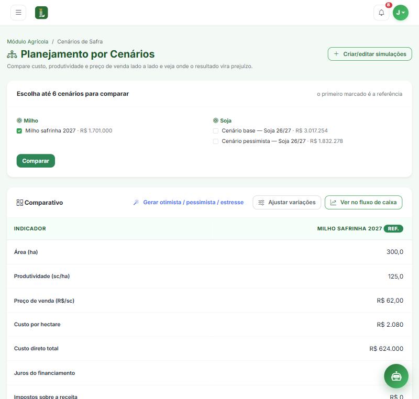
Task: Click the R$ 624.000 value
Action: pos(386,349)
